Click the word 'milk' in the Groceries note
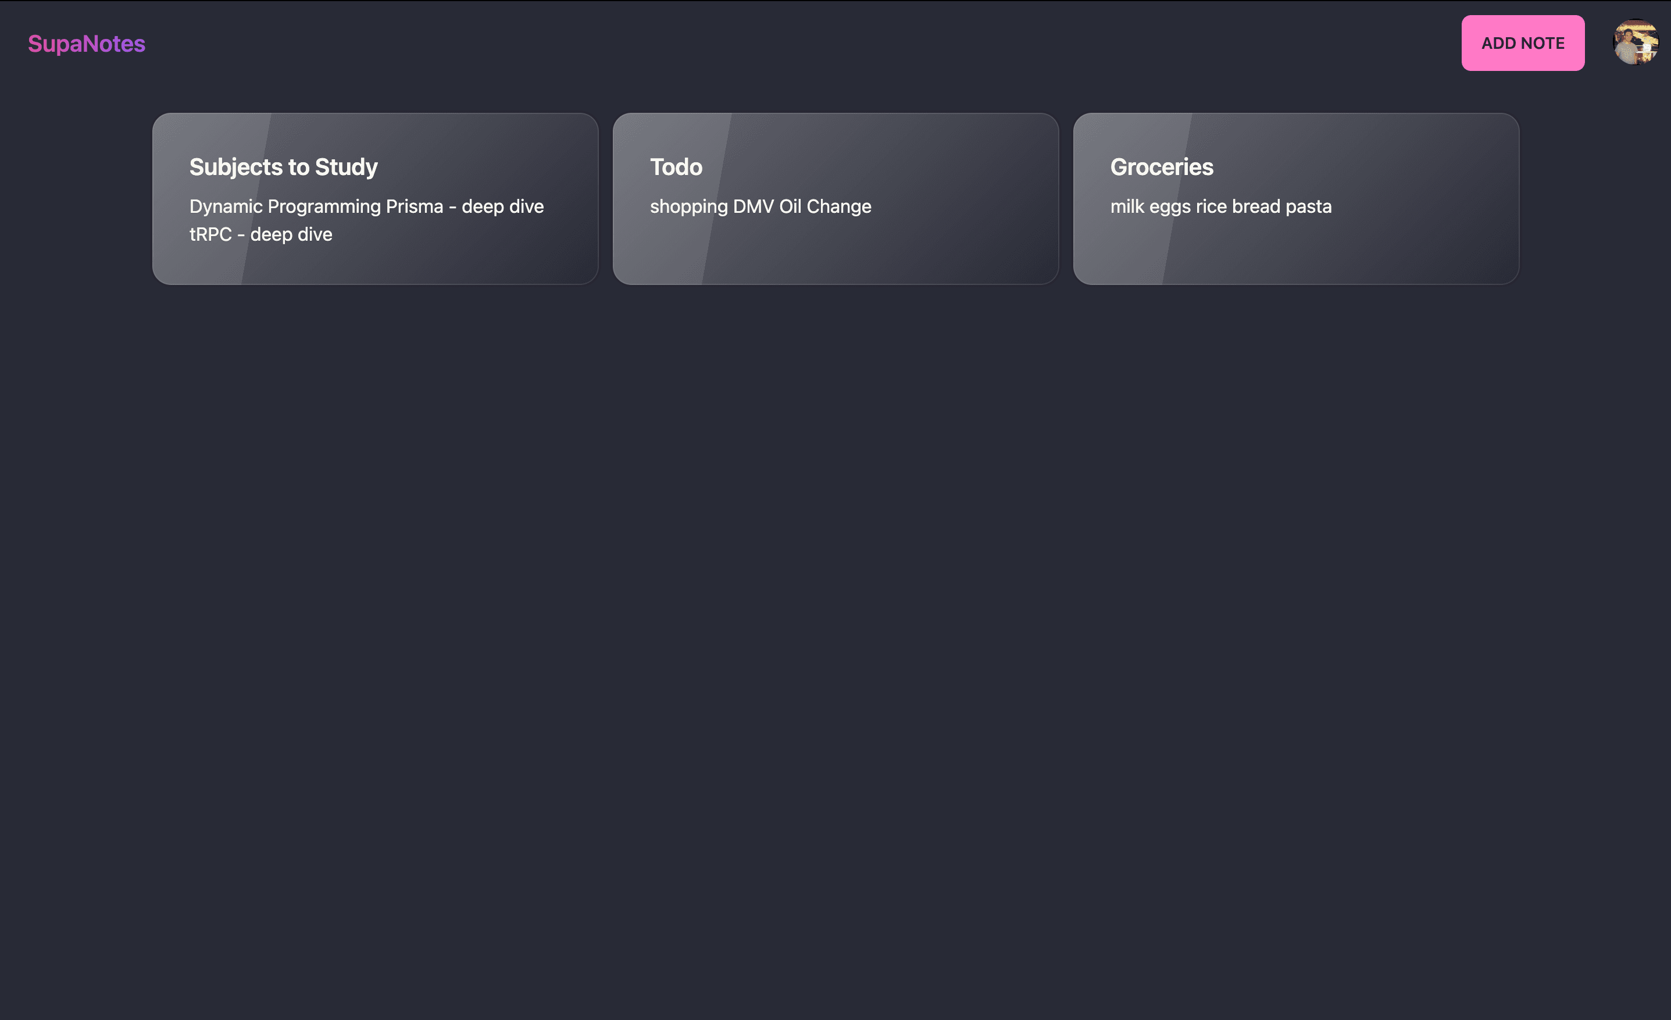1671x1020 pixels. pyautogui.click(x=1127, y=206)
